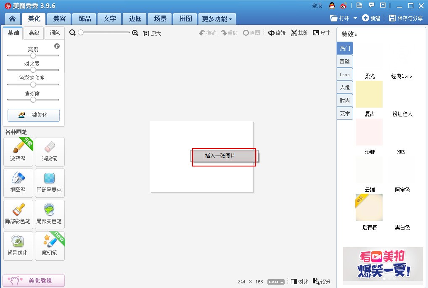428x288 pixels.
Task: Apply the 淡雅 effect thumbnail
Action: 369,132
